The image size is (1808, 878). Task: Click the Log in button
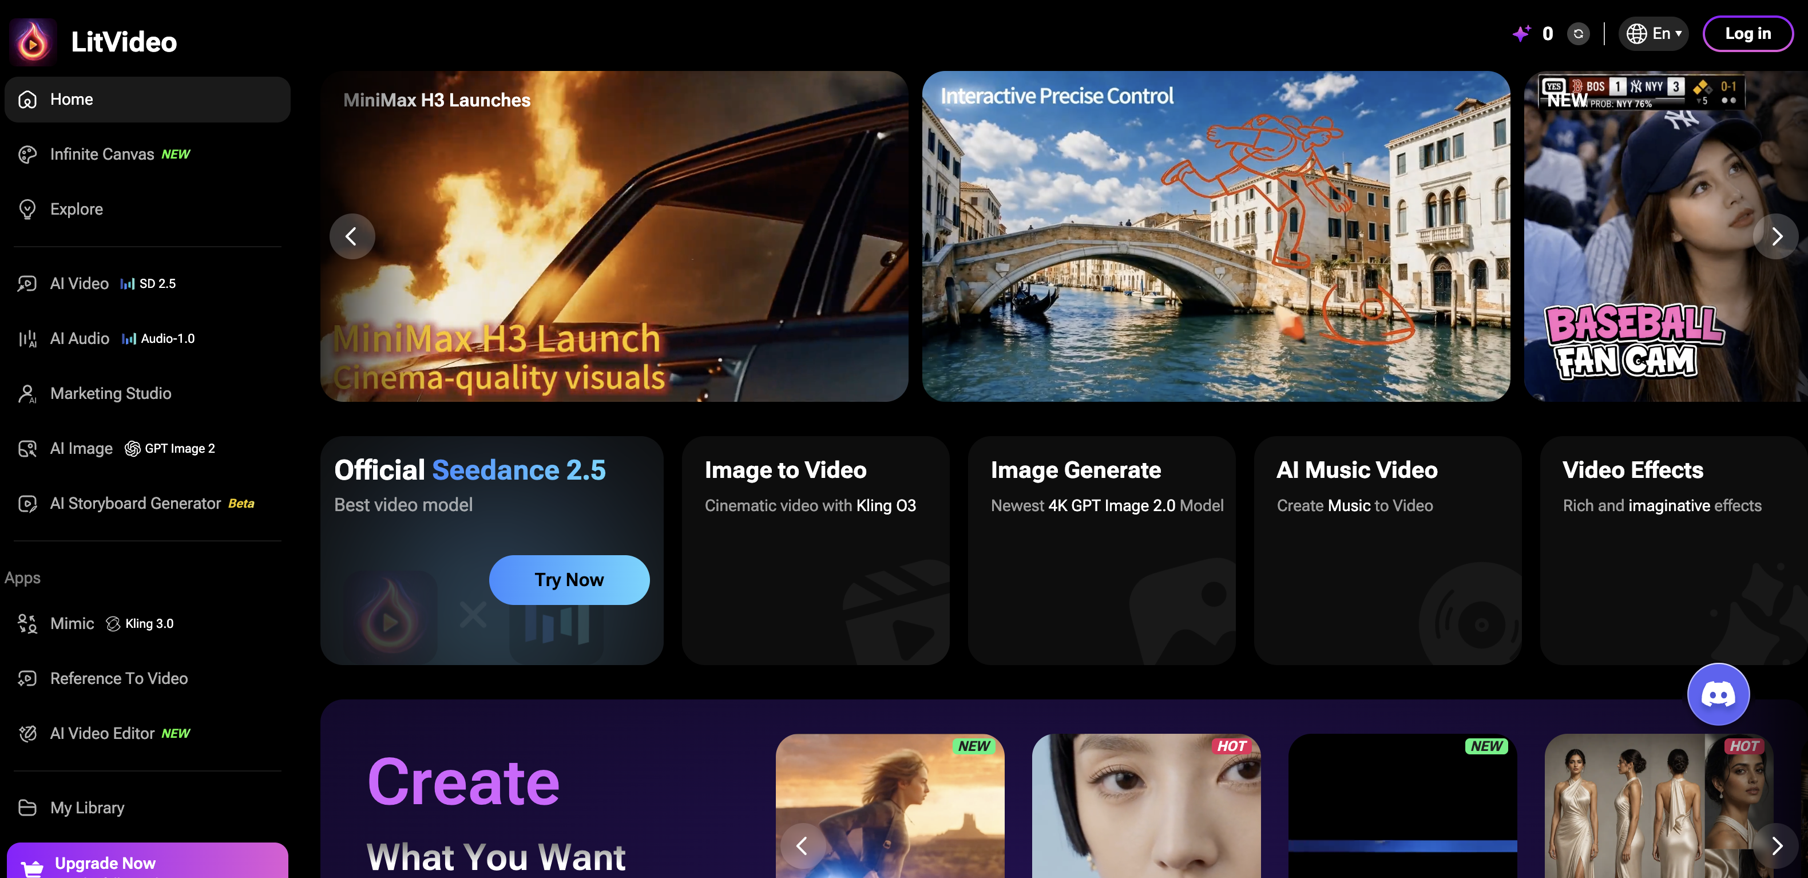1748,34
